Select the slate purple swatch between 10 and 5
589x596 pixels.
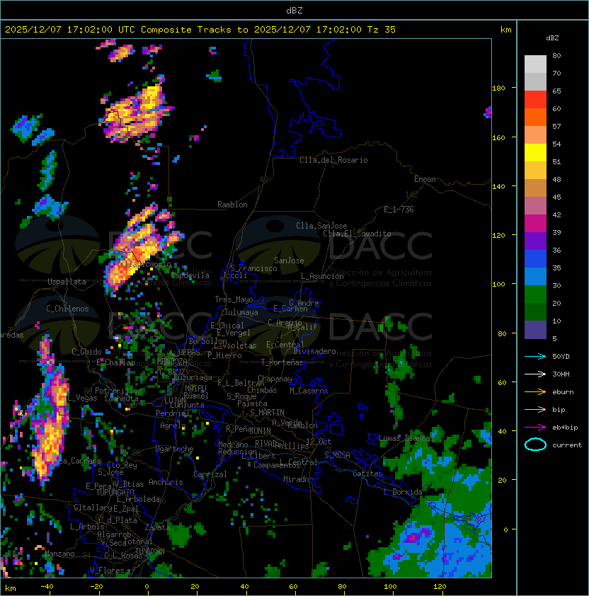click(535, 330)
